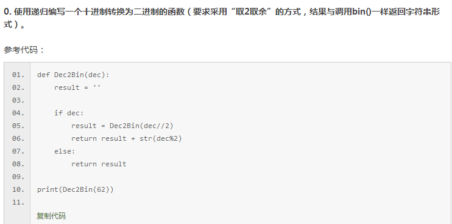Image resolution: width=452 pixels, height=224 pixels.
Task: Click the bold question 0 heading text
Action: [222, 19]
